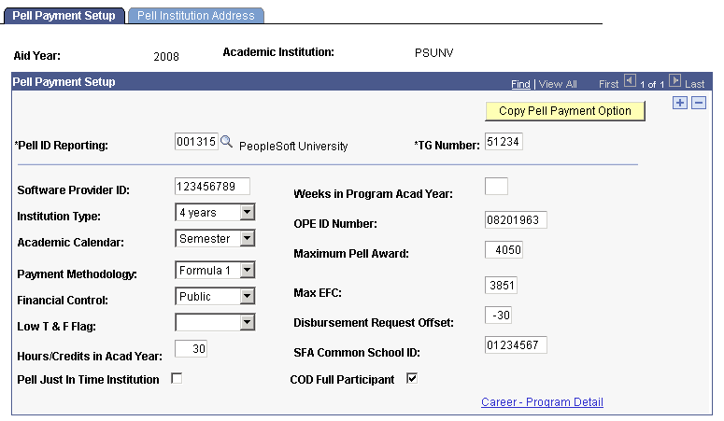Open the Low T & F Flag dropdown

click(x=247, y=323)
